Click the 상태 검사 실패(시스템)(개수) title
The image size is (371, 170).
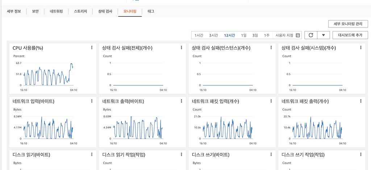309,48
